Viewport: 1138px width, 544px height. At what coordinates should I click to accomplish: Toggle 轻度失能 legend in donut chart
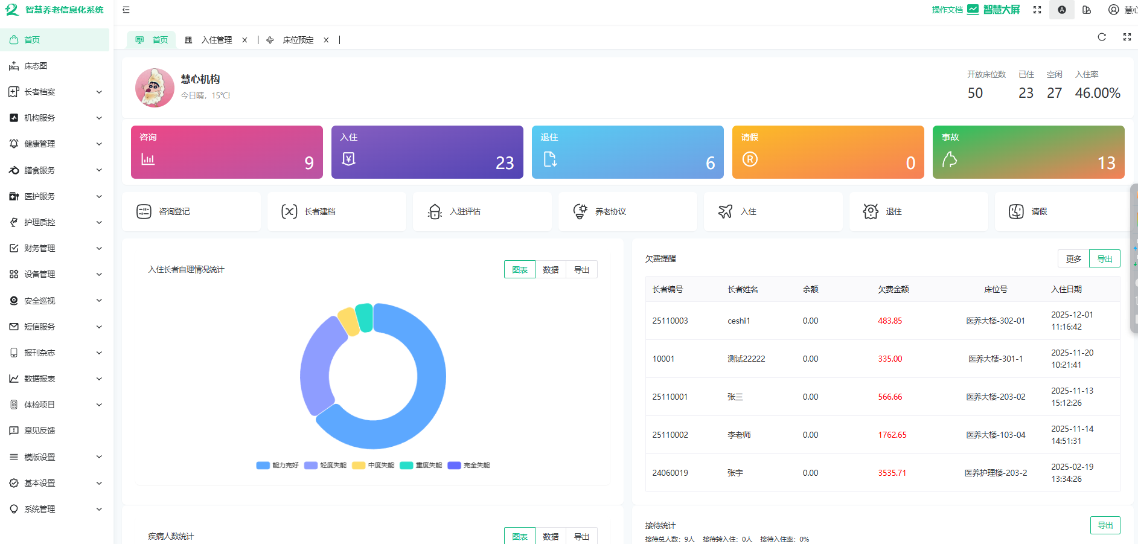(x=325, y=466)
